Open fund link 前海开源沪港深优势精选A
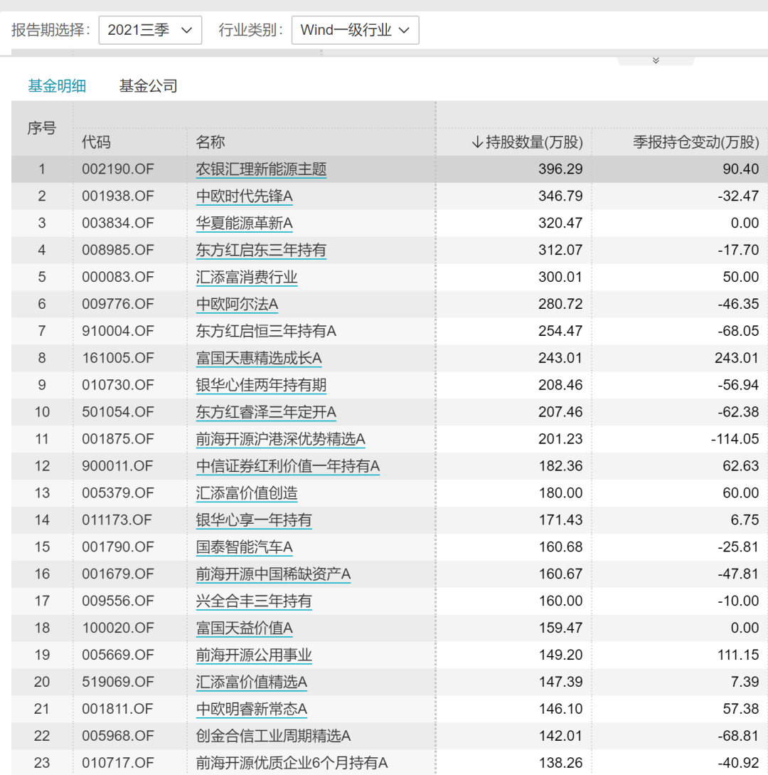 [x=280, y=439]
